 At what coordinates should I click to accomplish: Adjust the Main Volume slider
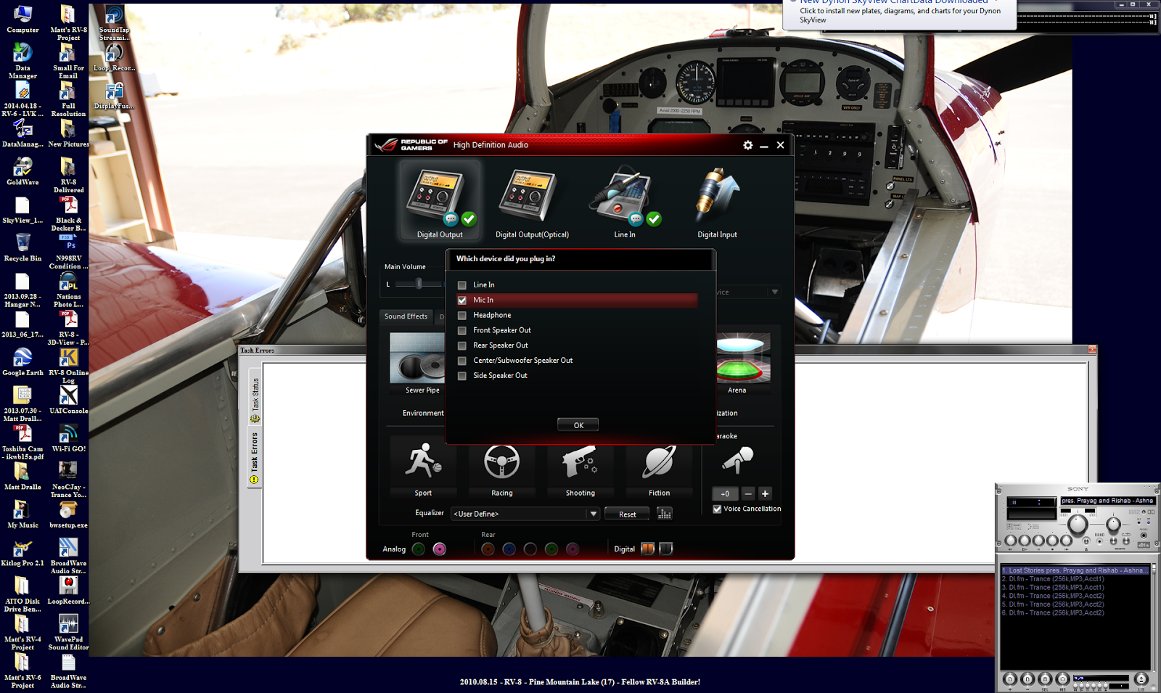(419, 284)
